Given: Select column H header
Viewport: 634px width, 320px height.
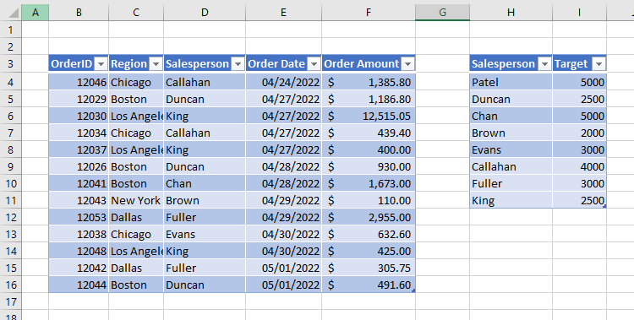Looking at the screenshot, I should [511, 13].
